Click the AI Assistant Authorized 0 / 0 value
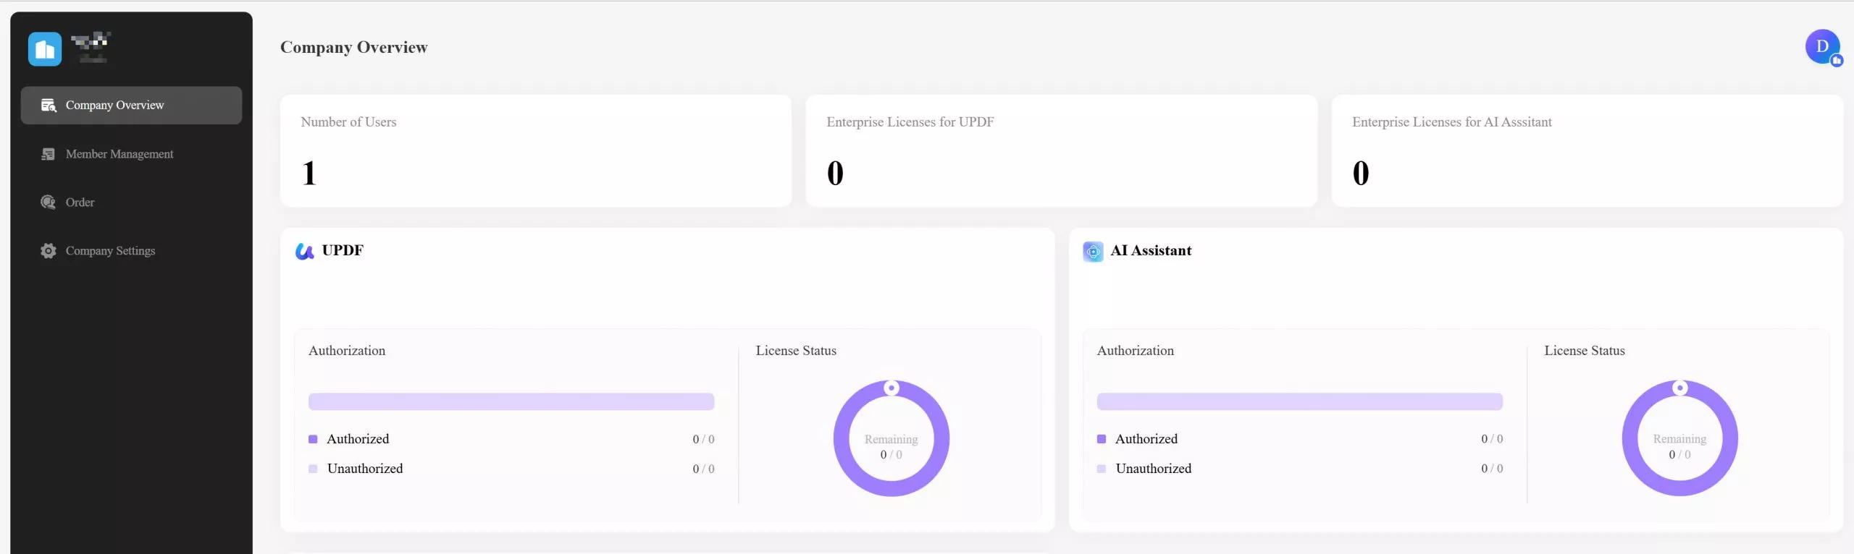 click(x=1492, y=439)
